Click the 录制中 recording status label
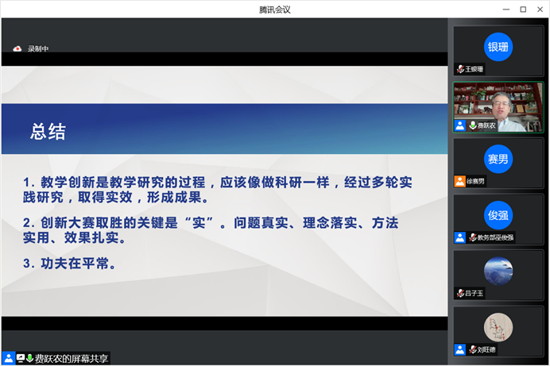This screenshot has height=366, width=550. 38,48
